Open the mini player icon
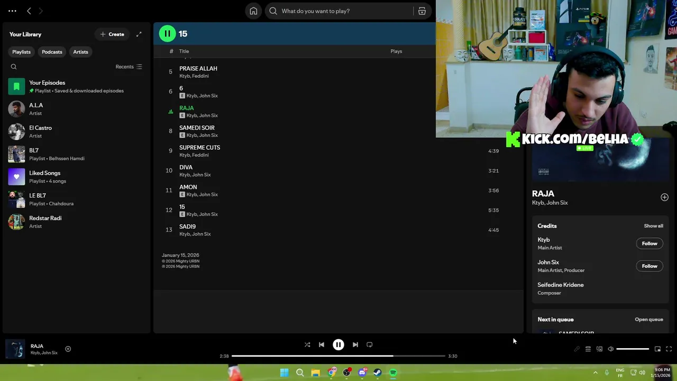Image resolution: width=677 pixels, height=381 pixels. pos(657,349)
